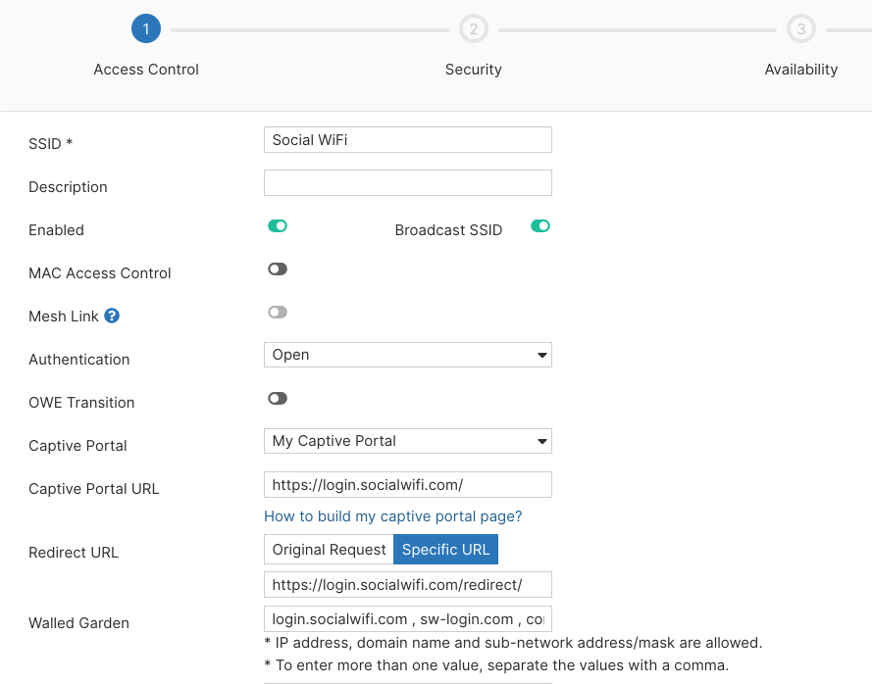Disable the Enabled toggle switch
The image size is (872, 684).
click(278, 226)
